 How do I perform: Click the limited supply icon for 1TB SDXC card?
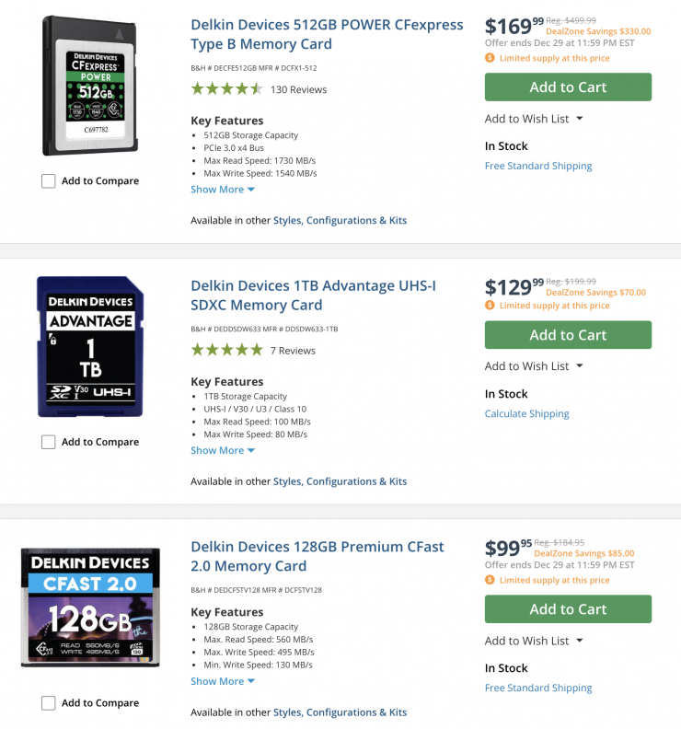(x=490, y=305)
